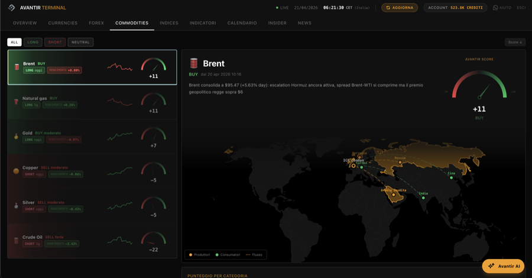Click the Natural gas commodity icon
Viewport: 532px width, 278px height.
16,102
